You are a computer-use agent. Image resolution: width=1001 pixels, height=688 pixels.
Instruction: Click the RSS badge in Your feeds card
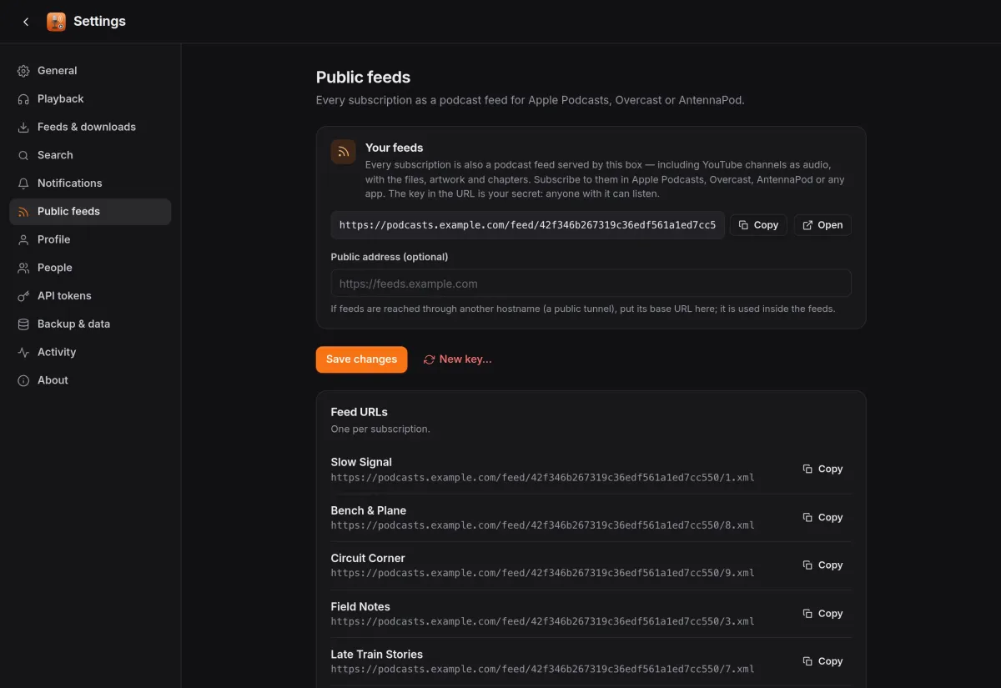(x=344, y=152)
